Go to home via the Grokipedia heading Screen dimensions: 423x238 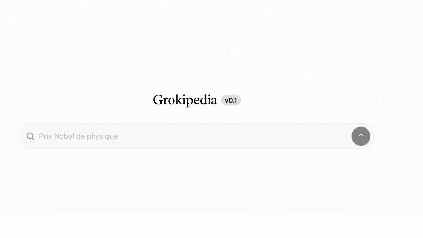click(x=185, y=100)
